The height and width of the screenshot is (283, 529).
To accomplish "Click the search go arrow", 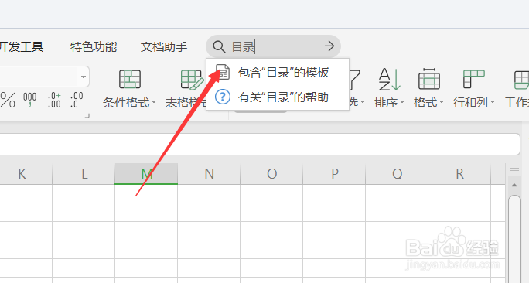I will tap(329, 46).
